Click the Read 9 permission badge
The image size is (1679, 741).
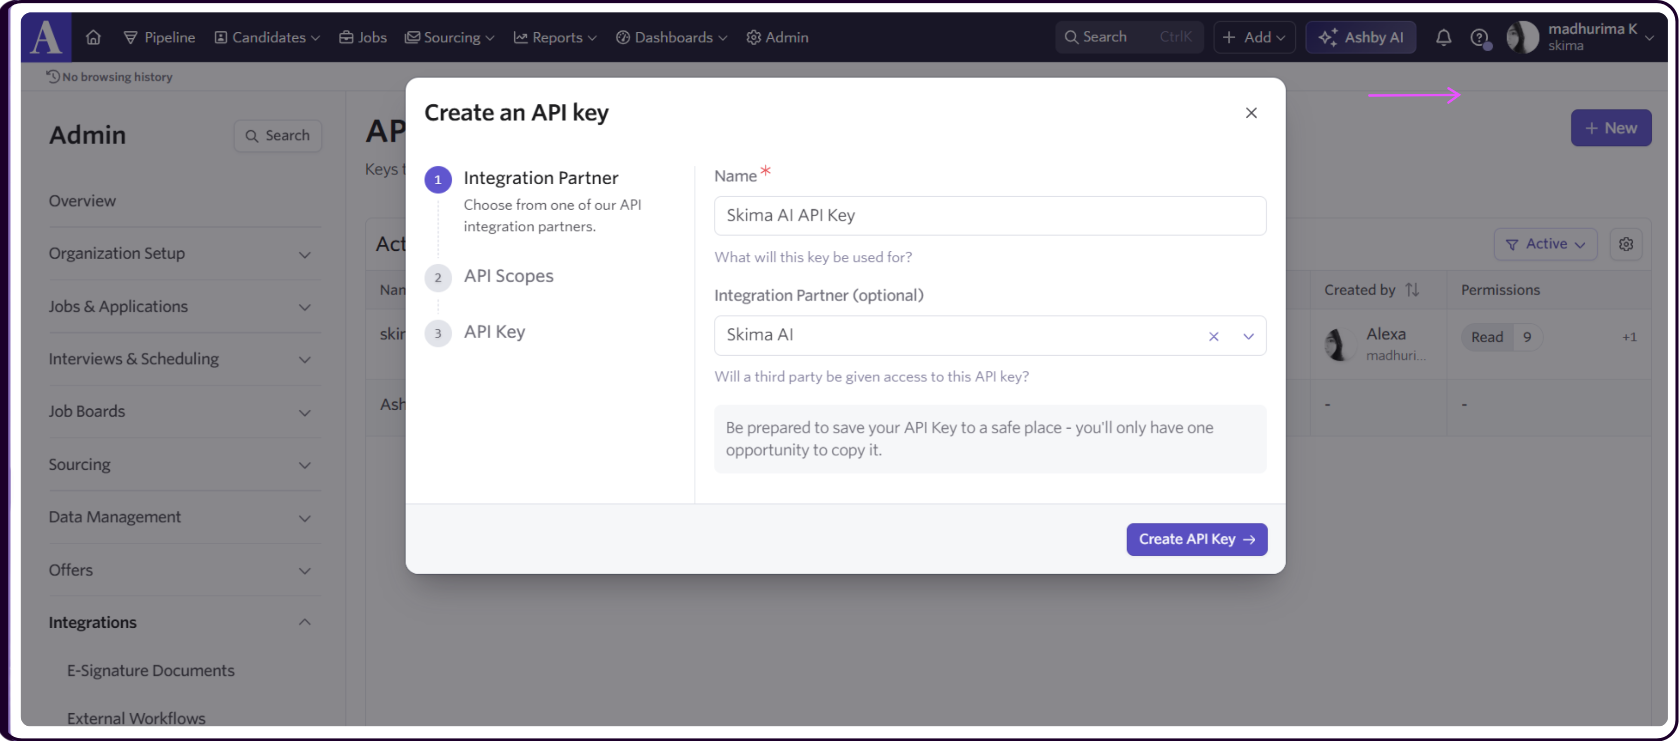(1501, 337)
